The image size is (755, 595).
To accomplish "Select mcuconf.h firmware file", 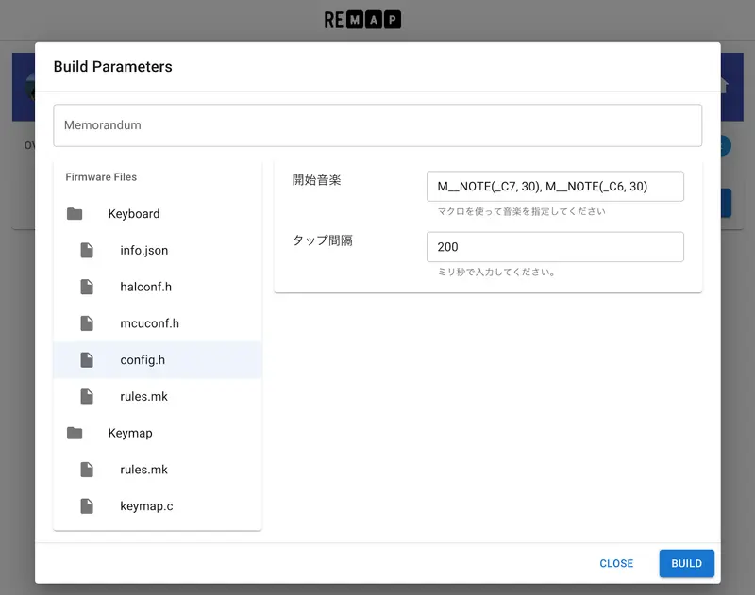I will tap(149, 323).
